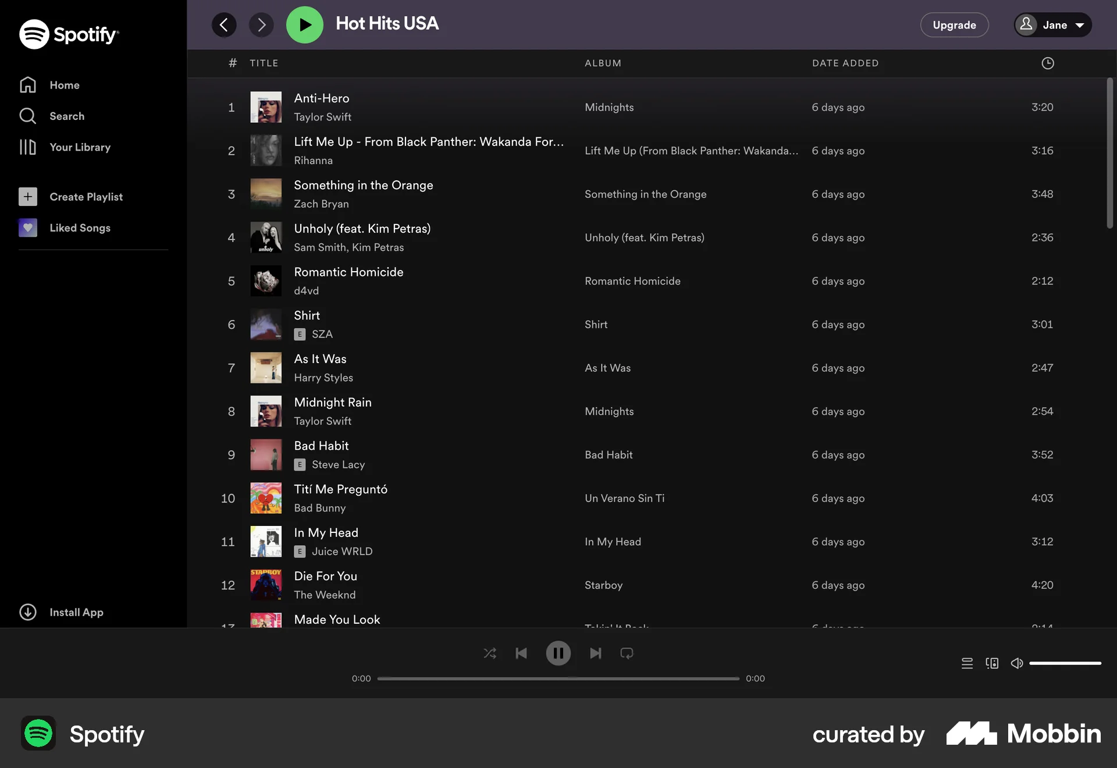Open the Jane account dropdown

(x=1053, y=24)
